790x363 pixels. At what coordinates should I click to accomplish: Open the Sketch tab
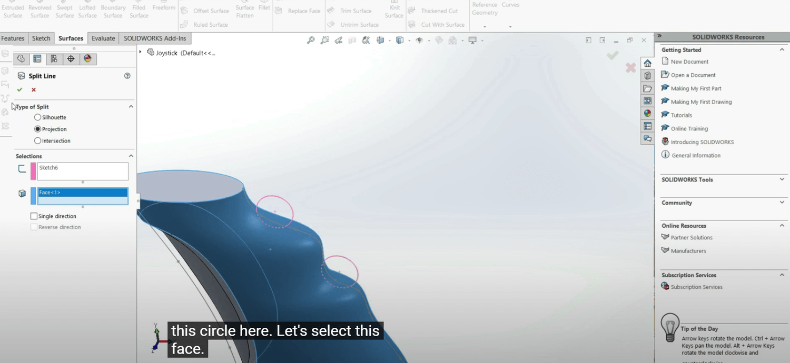(41, 38)
